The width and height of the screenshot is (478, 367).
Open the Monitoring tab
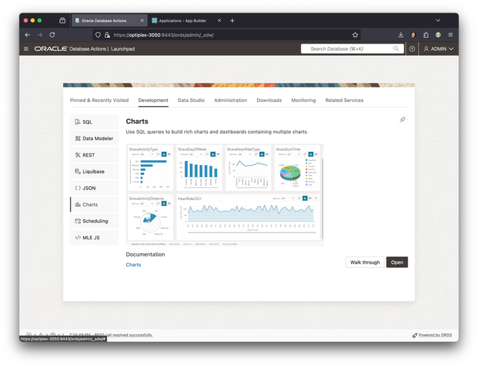click(303, 100)
